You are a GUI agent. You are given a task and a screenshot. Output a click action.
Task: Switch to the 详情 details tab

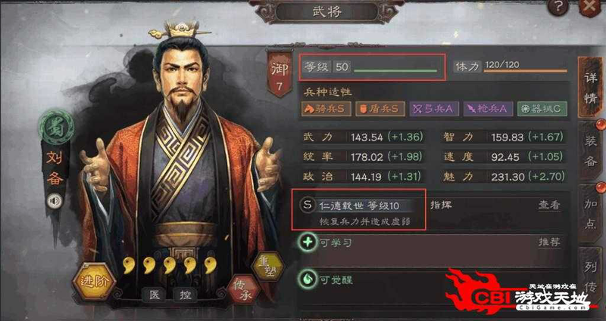(590, 87)
